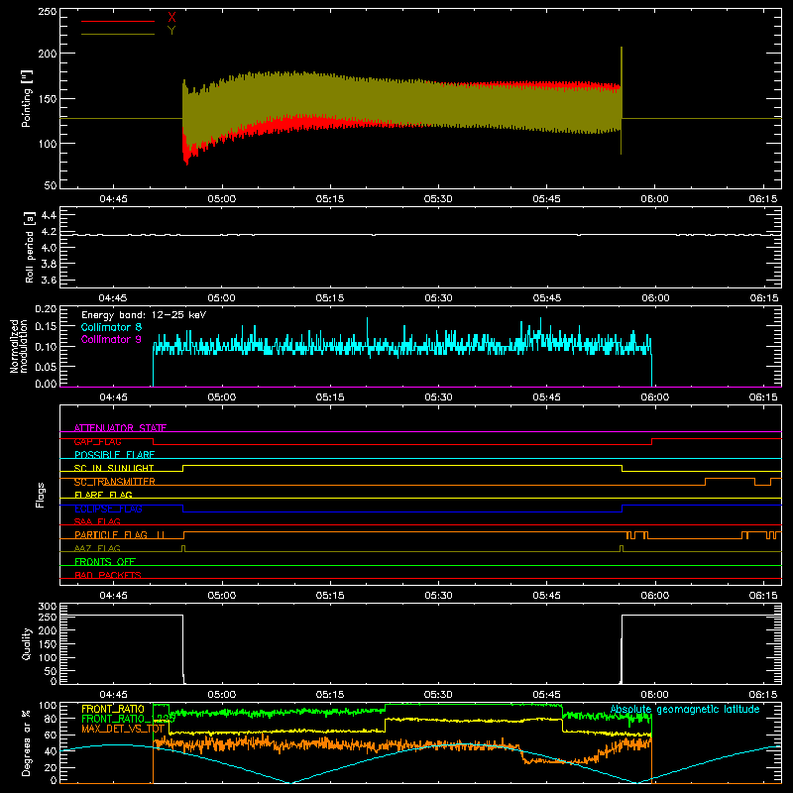The image size is (793, 793).
Task: Click the orange MAX_DET_VS_TOT legend label
Action: point(123,729)
